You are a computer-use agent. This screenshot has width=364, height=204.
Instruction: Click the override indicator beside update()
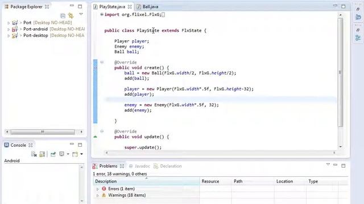click(x=95, y=137)
